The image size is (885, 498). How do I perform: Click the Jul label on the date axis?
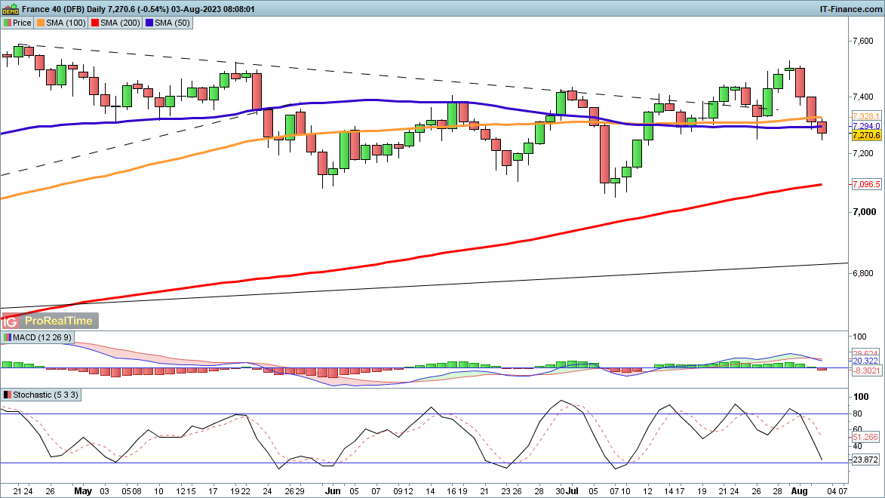pyautogui.click(x=573, y=490)
